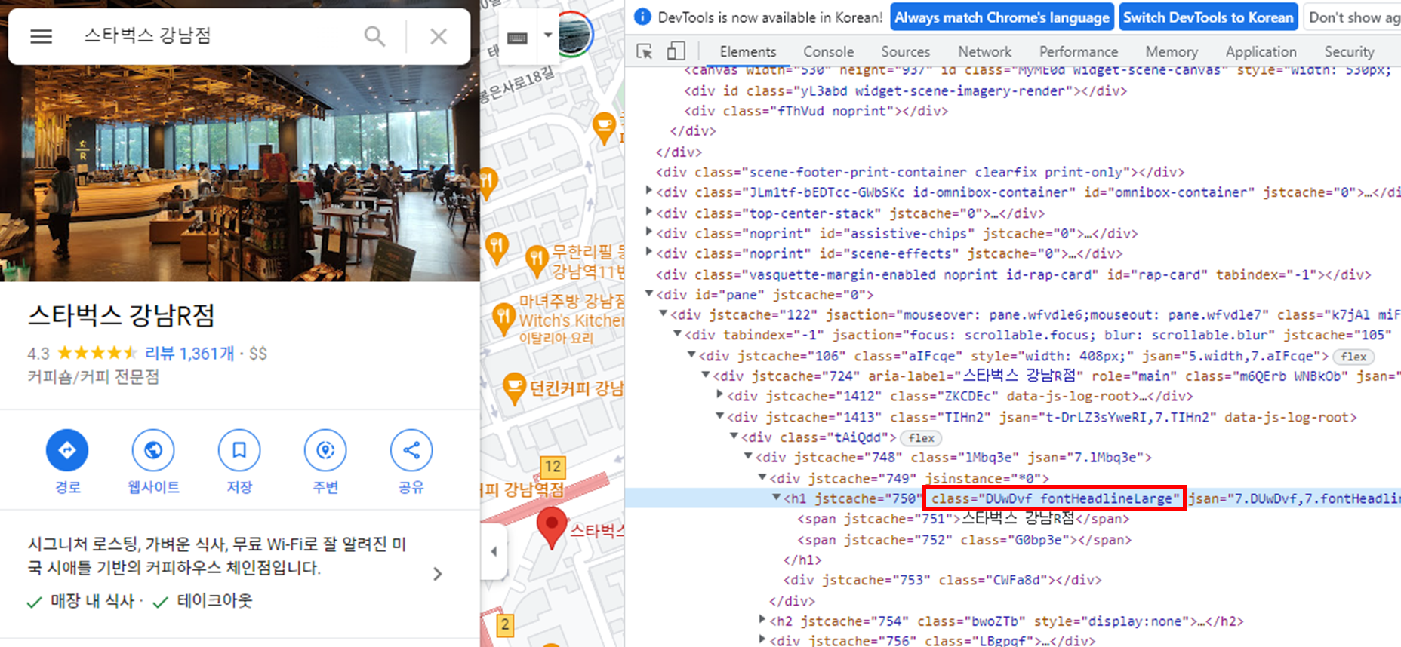
Task: Click the 매장 내 식사 attribute
Action: [x=91, y=601]
